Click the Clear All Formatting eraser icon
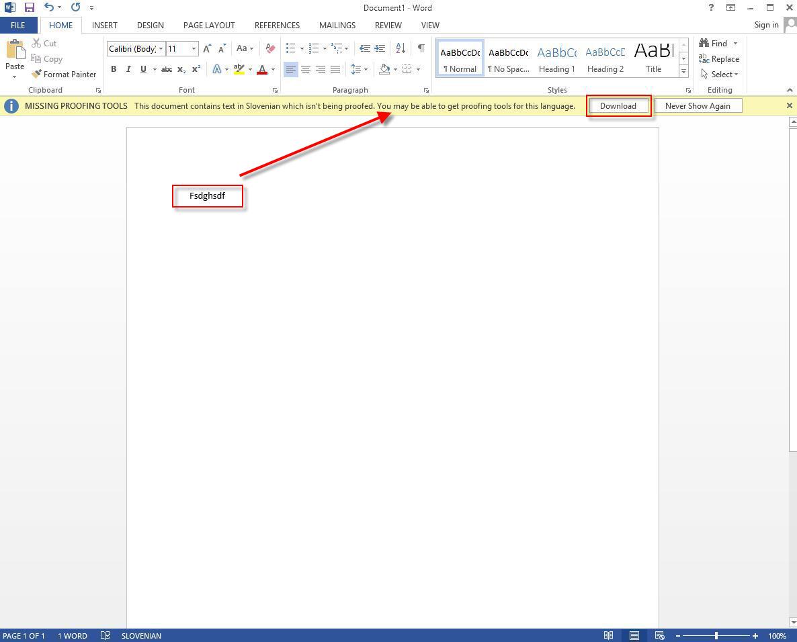The width and height of the screenshot is (797, 642). coord(270,48)
